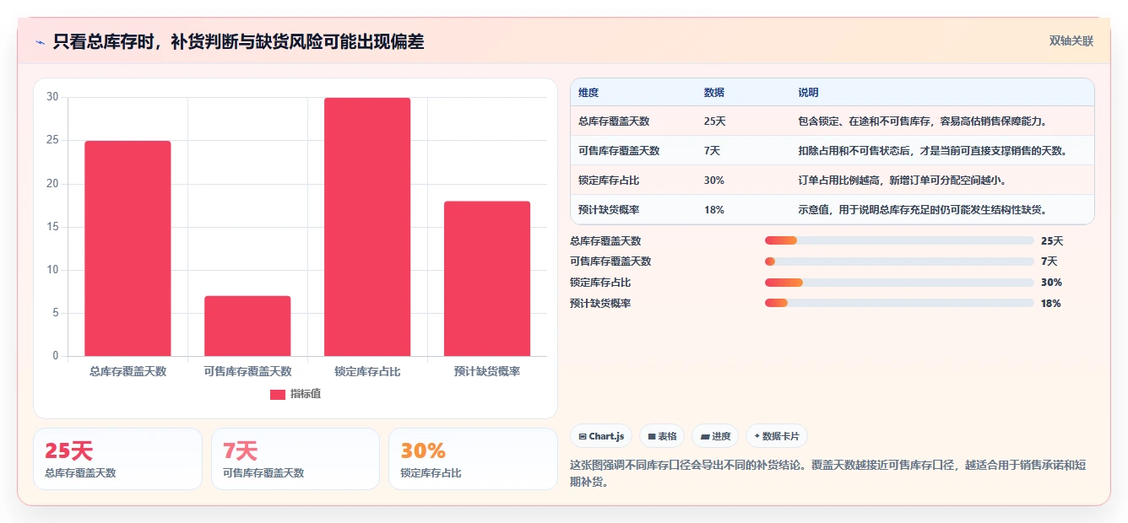The width and height of the screenshot is (1128, 523).
Task: Click description starting 示意值，用于说明
Action: (x=923, y=210)
